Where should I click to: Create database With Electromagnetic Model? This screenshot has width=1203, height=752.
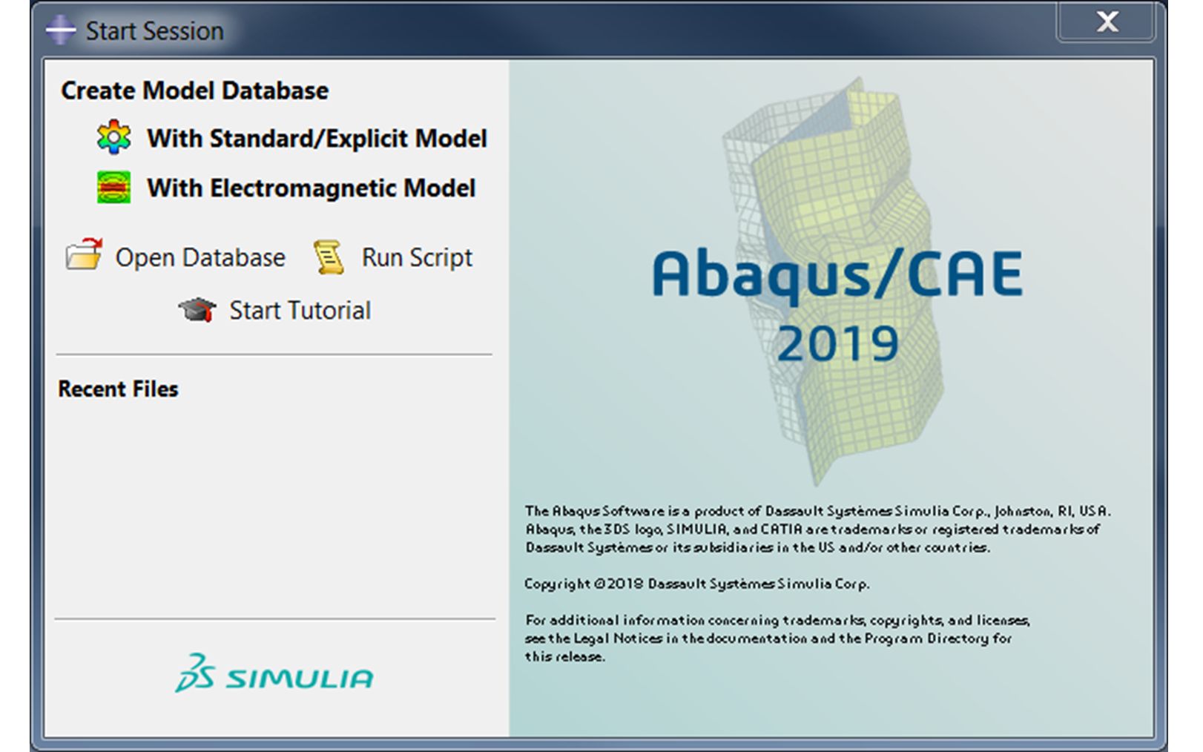coord(311,188)
